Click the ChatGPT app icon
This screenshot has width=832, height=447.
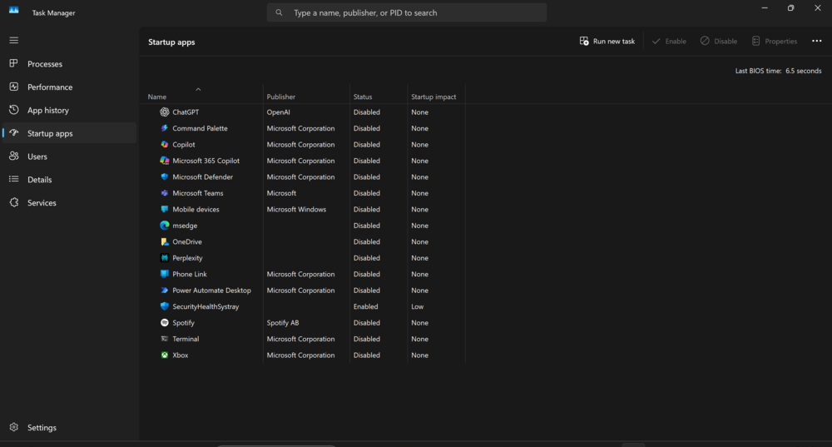(165, 112)
